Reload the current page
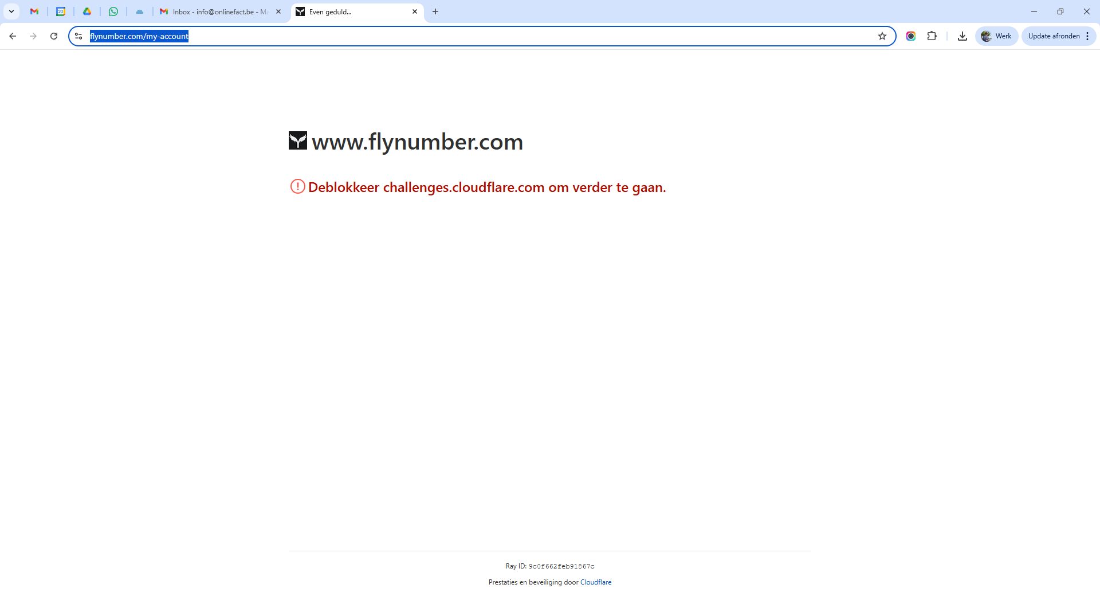1100x596 pixels. tap(54, 36)
